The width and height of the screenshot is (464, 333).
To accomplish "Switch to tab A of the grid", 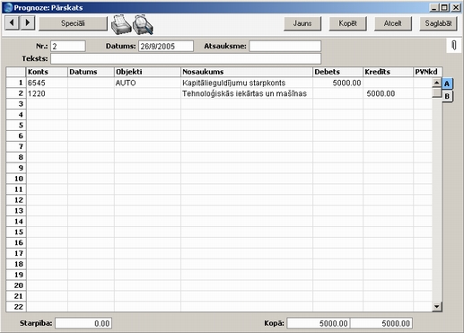I will (x=447, y=83).
